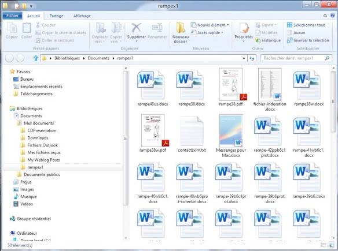
Task: Click Inverser la sélection
Action: click(308, 40)
